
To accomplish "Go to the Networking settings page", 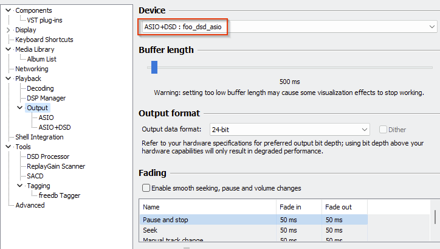I will click(x=32, y=69).
